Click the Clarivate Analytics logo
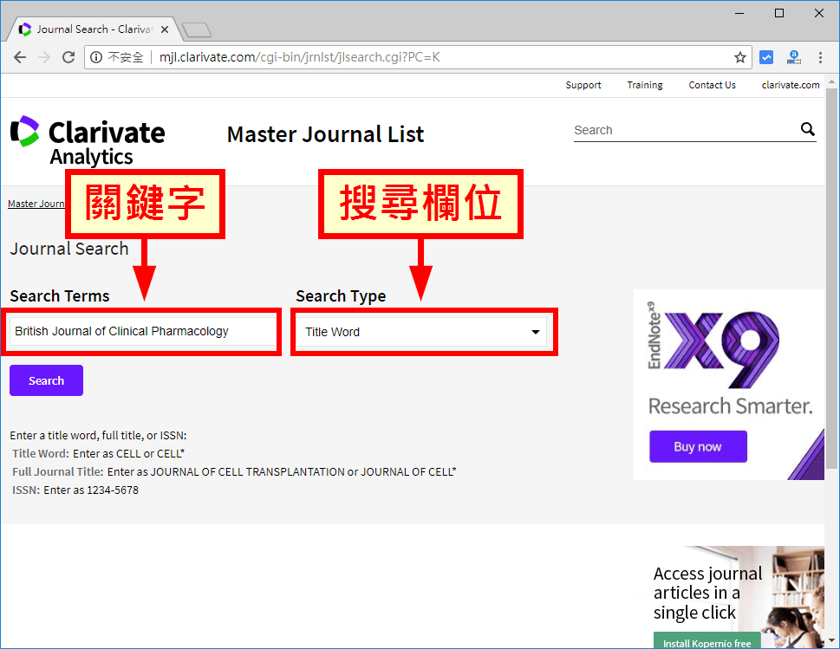This screenshot has height=649, width=840. tap(87, 134)
